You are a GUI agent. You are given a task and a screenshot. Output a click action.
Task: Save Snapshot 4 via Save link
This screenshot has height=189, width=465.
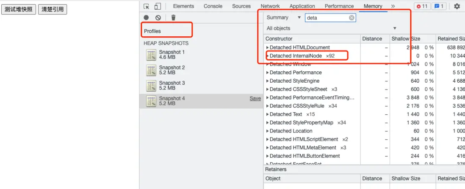tap(255, 98)
